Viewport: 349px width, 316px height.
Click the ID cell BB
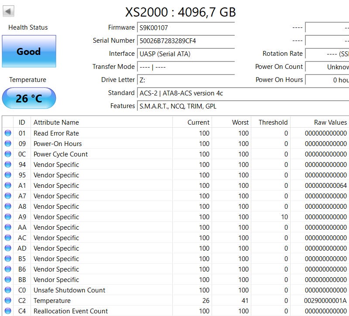(x=22, y=279)
